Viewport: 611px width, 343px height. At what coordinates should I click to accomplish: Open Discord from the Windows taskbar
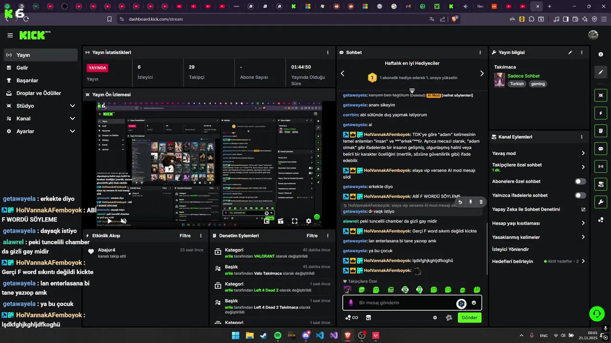pyautogui.click(x=306, y=335)
